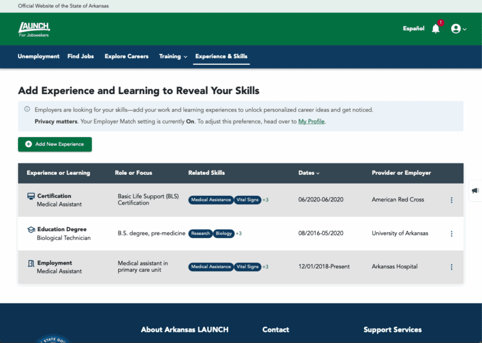Go to the Unemployment tab
Screen dimensions: 482x343
tap(38, 56)
